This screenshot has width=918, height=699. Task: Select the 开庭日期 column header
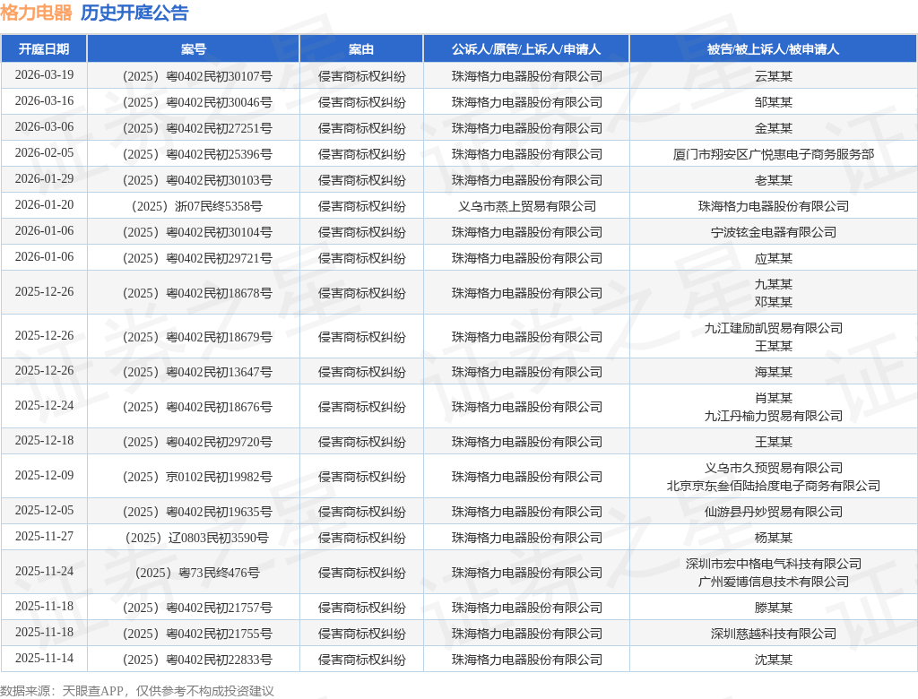pos(44,49)
